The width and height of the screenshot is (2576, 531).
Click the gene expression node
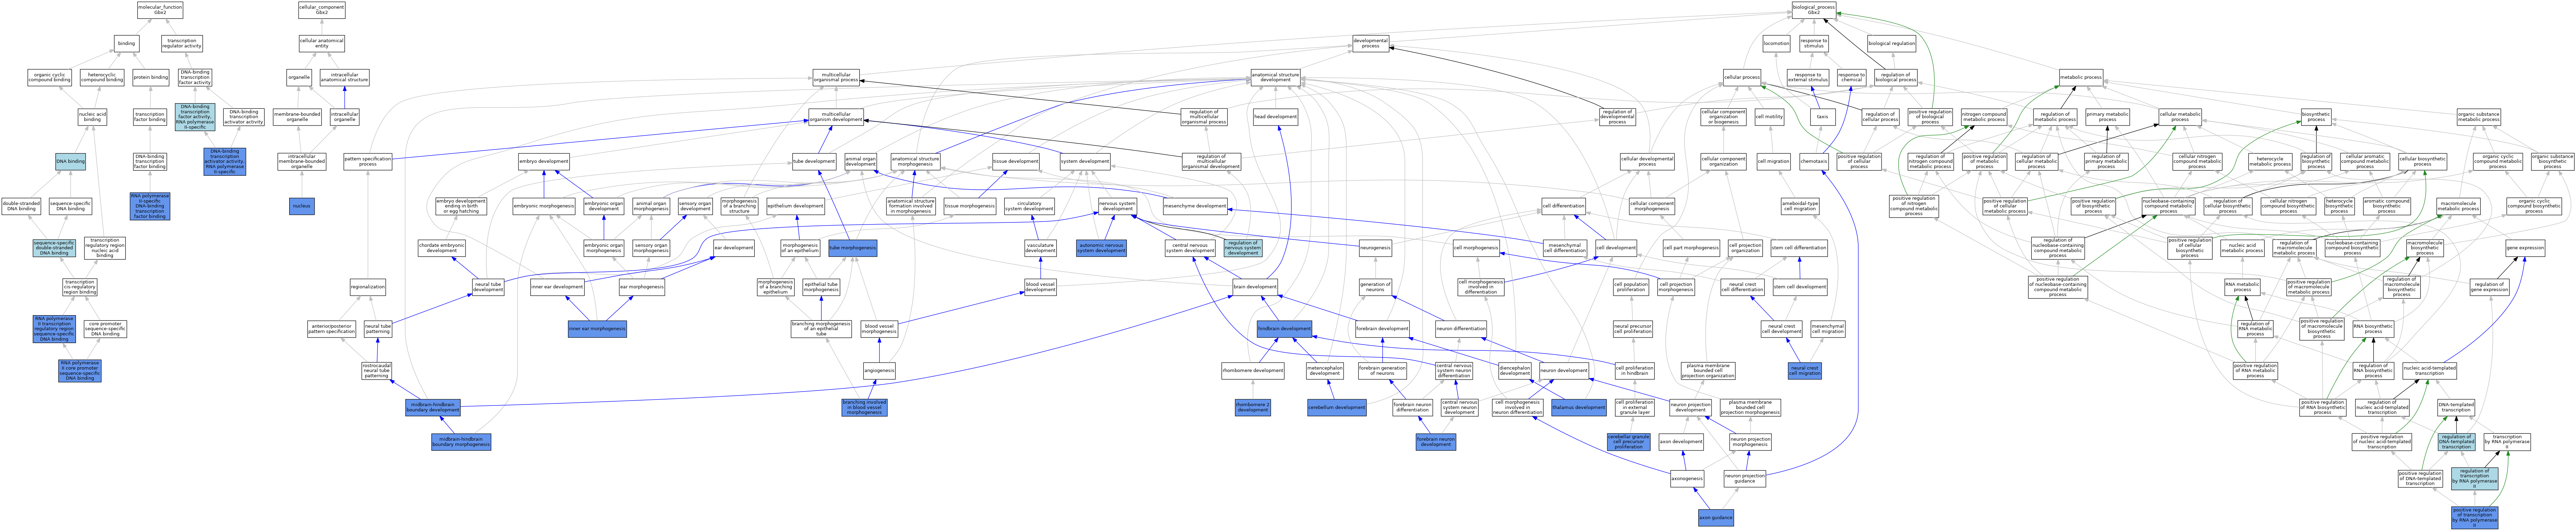pos(2525,248)
